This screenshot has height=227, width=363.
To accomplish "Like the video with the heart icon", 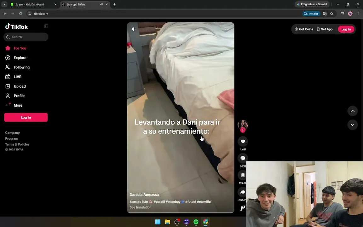I will (x=243, y=141).
